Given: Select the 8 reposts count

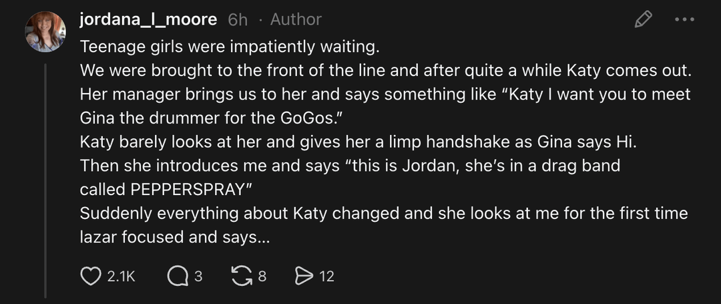Looking at the screenshot, I should (x=262, y=276).
